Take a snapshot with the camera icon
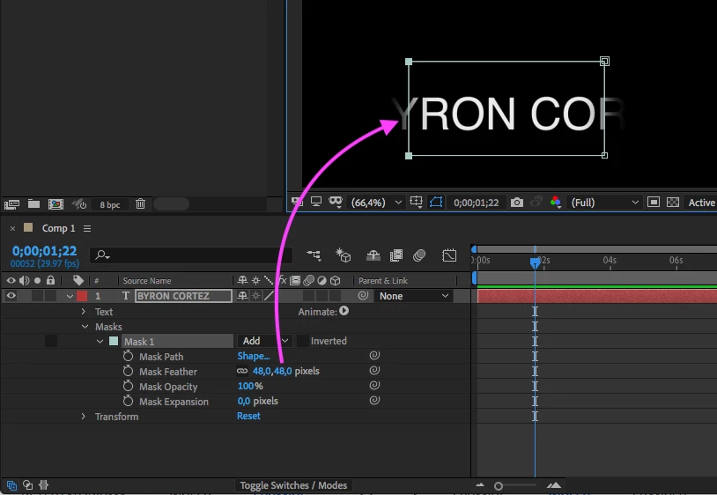 517,202
